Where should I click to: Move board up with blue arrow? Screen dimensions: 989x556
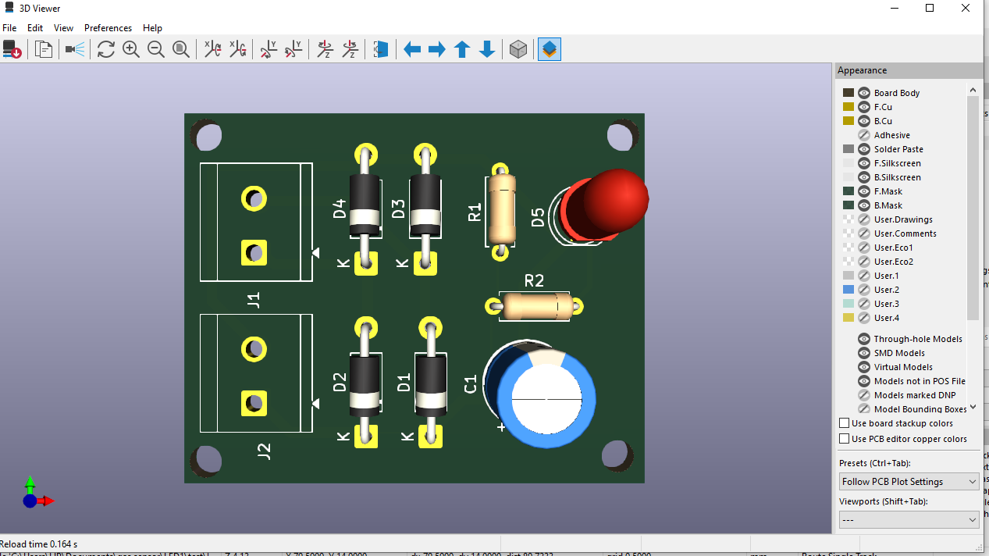[x=462, y=50]
